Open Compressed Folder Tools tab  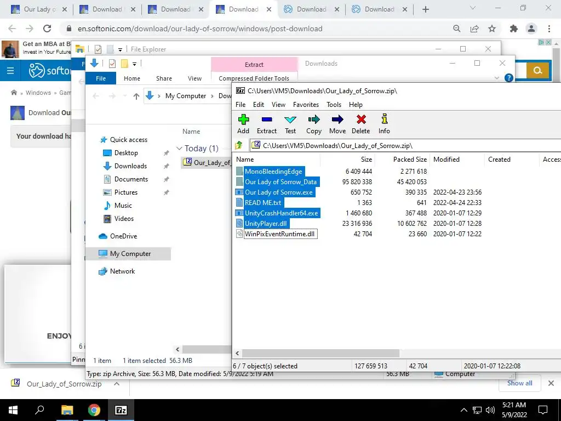(254, 78)
